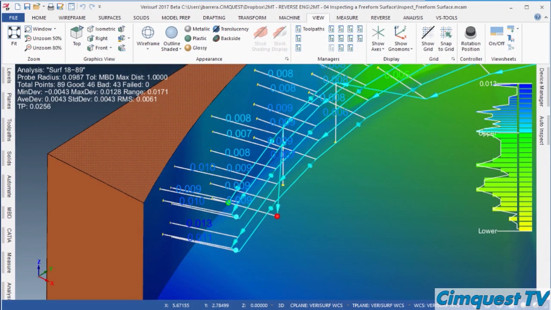Click the 0.013 top of color scale

coord(488,84)
